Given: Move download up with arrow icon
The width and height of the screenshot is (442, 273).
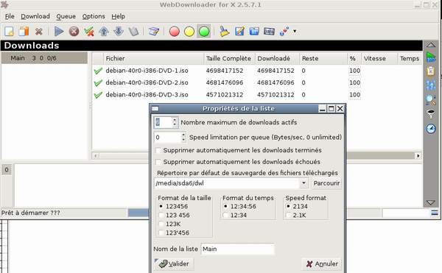Looking at the screenshot, I should tap(104, 31).
